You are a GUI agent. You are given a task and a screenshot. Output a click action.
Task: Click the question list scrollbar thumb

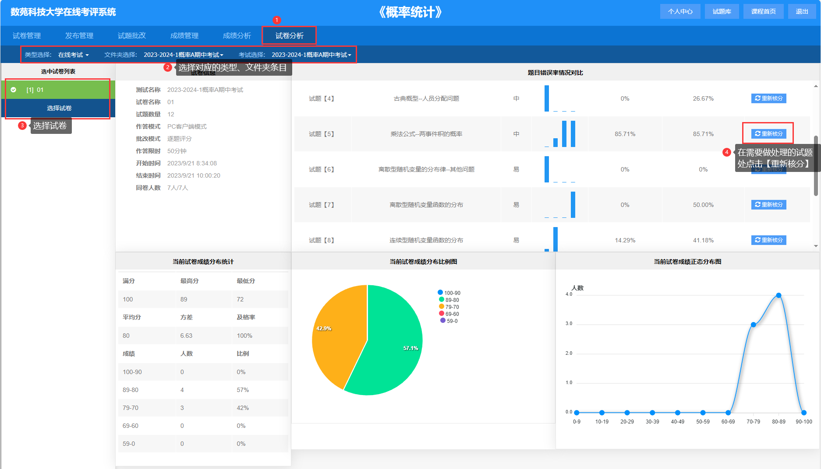816,165
